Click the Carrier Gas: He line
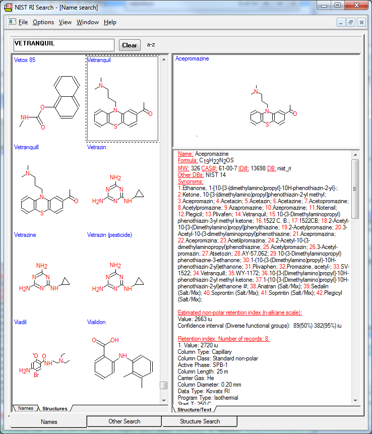Screen dimensions: 372x434 pos(196,378)
